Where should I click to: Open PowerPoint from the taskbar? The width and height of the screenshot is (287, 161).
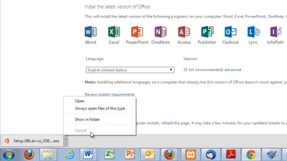click(130, 154)
